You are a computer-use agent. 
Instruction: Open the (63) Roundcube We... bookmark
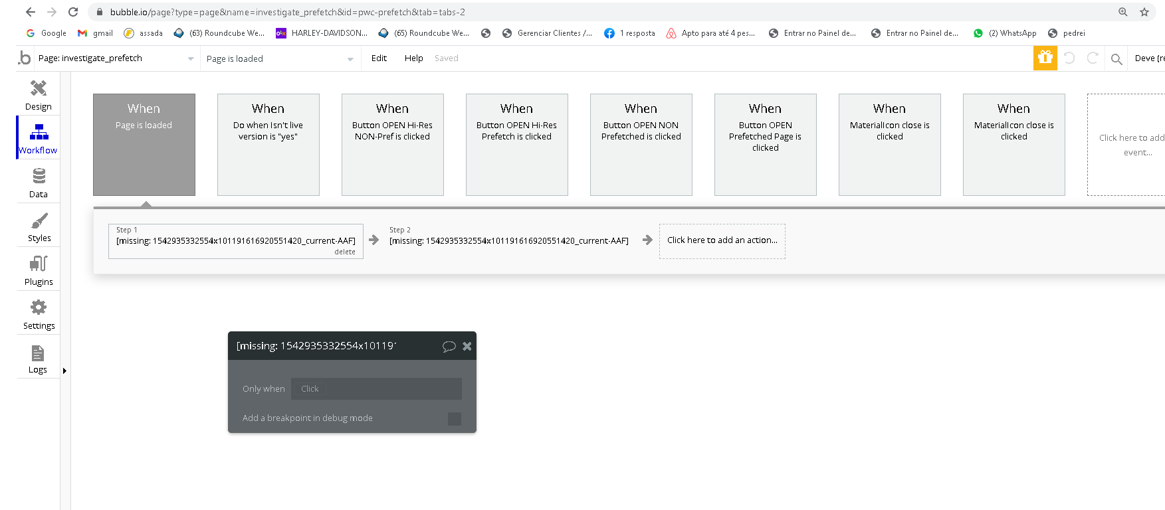[x=219, y=33]
